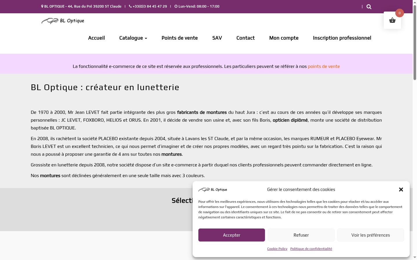Click the clock opening hours icon

click(x=176, y=6)
